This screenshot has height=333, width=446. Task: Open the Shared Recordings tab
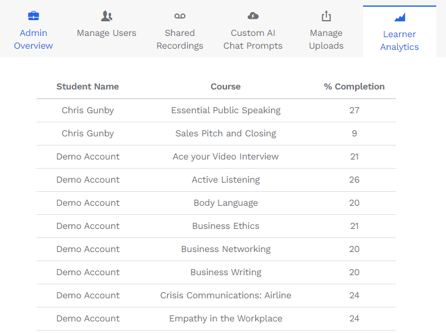coord(180,39)
